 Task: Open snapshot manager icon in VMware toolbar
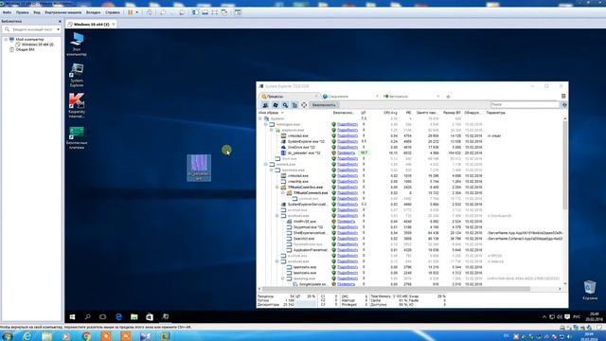tap(182, 12)
